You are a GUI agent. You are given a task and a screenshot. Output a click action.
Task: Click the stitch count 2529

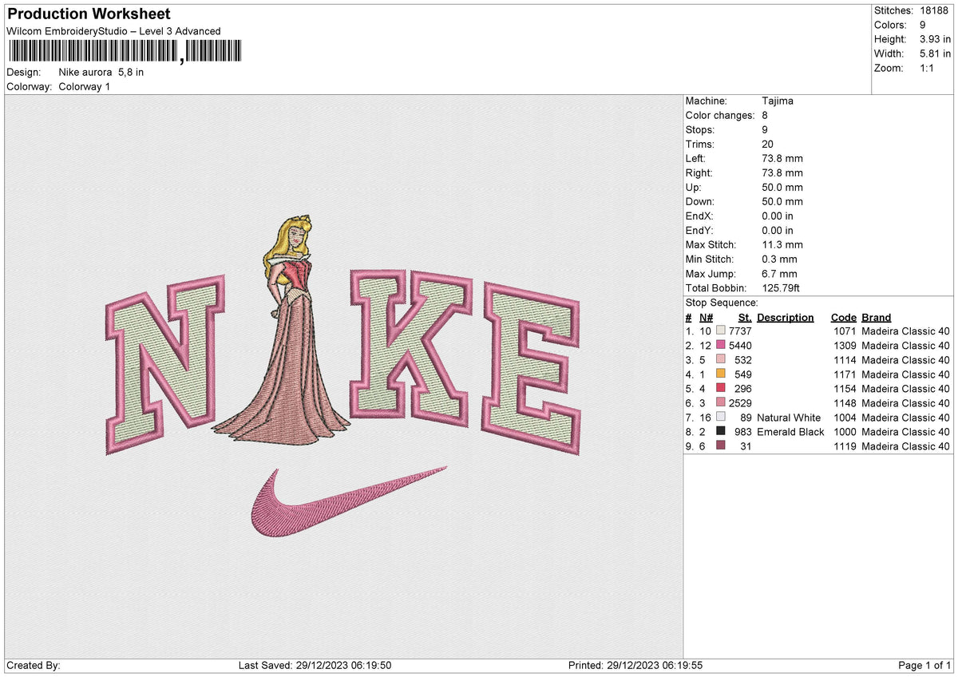click(740, 402)
